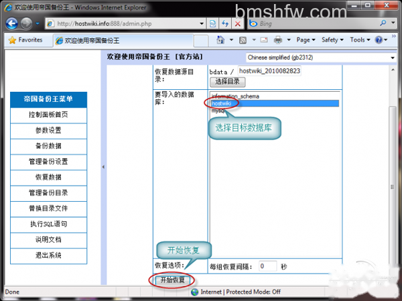Viewport: 402px width, 301px height.
Task: Click the search magnifier icon
Action: [383, 23]
